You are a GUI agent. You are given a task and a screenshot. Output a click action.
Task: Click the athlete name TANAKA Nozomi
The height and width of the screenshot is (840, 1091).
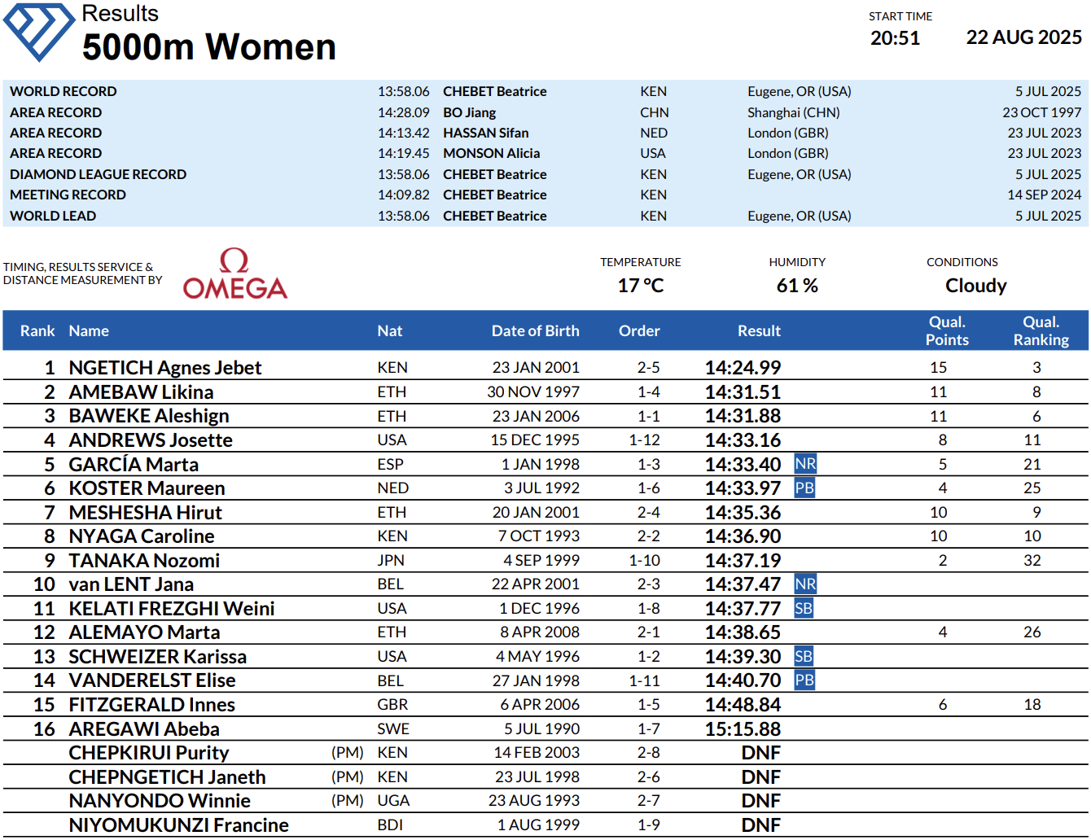144,561
